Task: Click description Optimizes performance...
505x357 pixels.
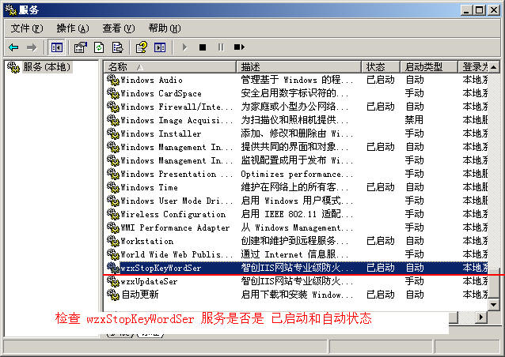Action: (297, 174)
